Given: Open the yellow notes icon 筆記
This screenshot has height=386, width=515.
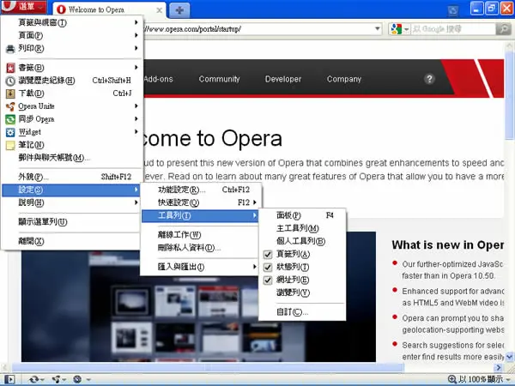Looking at the screenshot, I should coord(10,145).
